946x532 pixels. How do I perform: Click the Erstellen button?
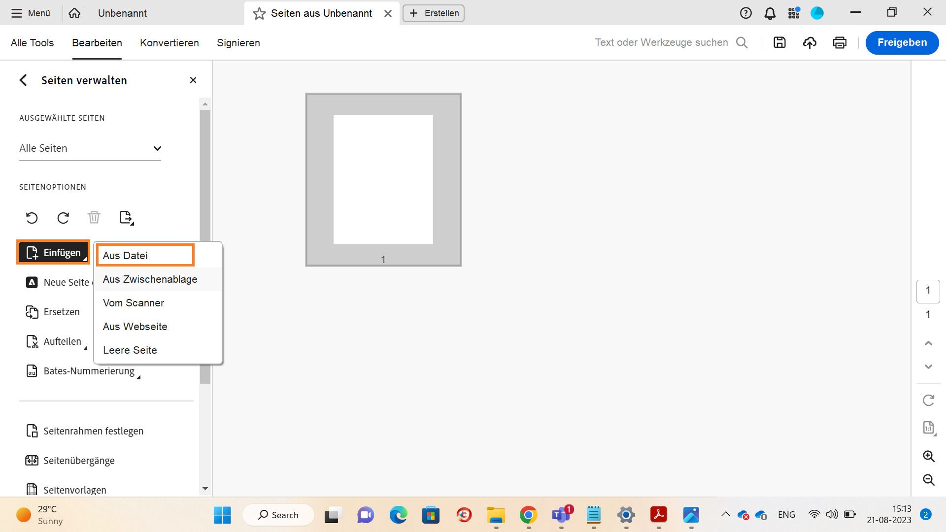[434, 13]
